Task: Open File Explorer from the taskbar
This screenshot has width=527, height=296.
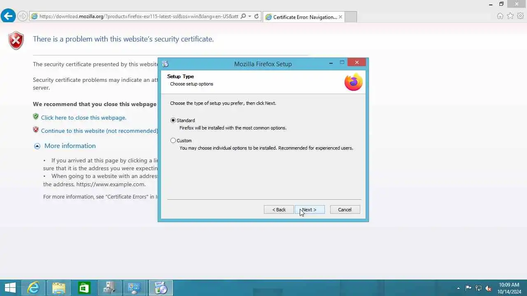Action: point(59,288)
